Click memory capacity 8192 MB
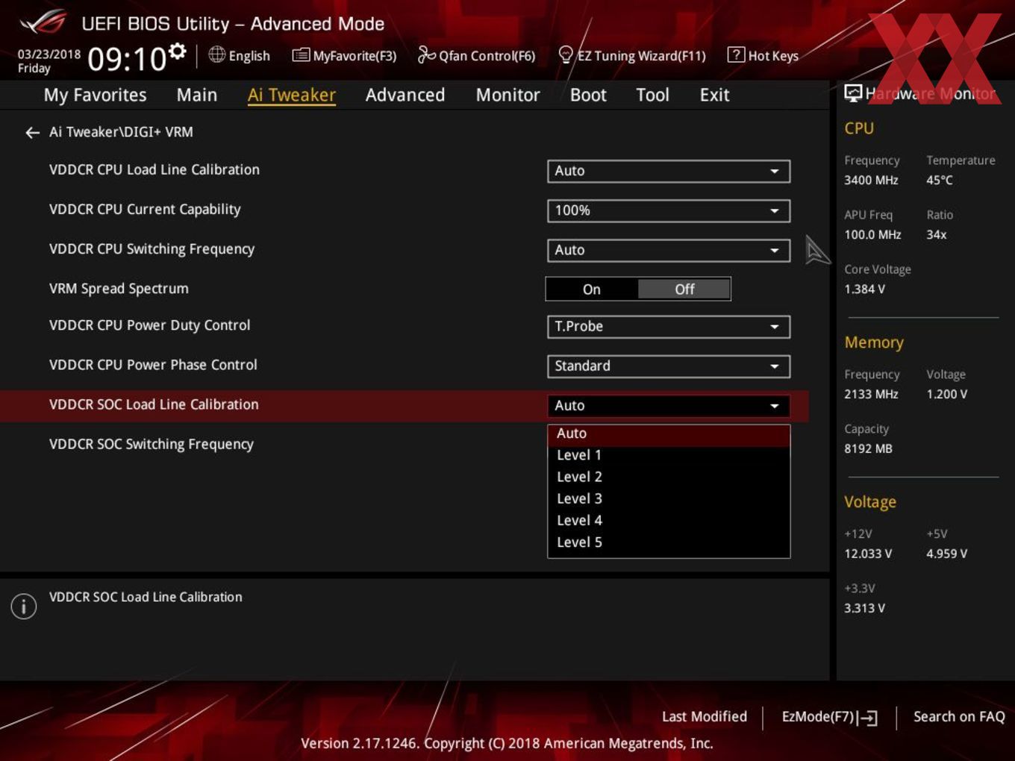 tap(868, 448)
